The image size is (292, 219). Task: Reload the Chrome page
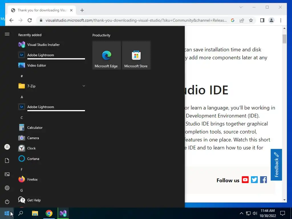[30, 20]
